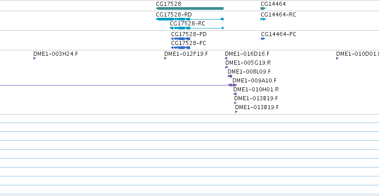Click the DME1-013B19.F label directly below DME1-010H01.R
The image size is (379, 196).
coord(256,98)
